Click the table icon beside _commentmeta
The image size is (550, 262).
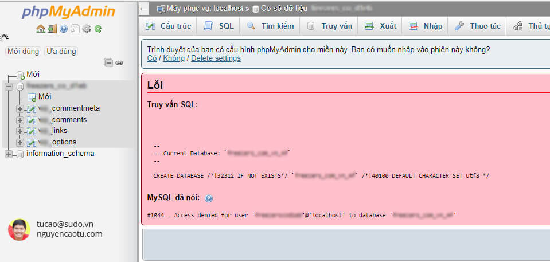(x=32, y=109)
